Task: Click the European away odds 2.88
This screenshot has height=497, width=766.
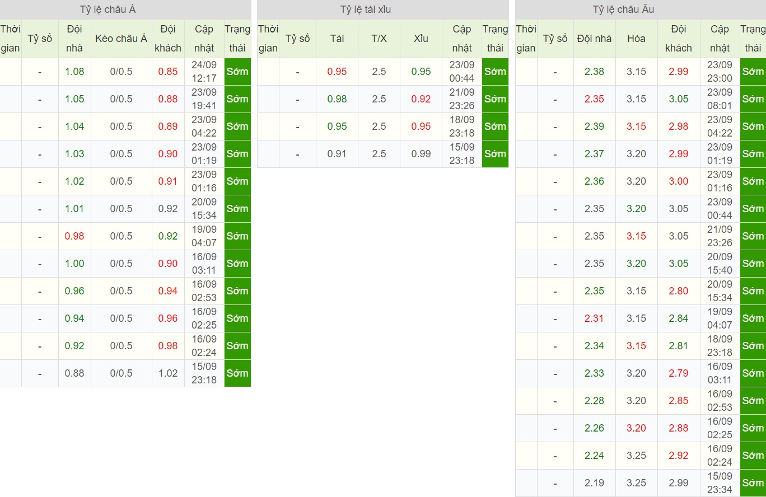Action: click(679, 428)
